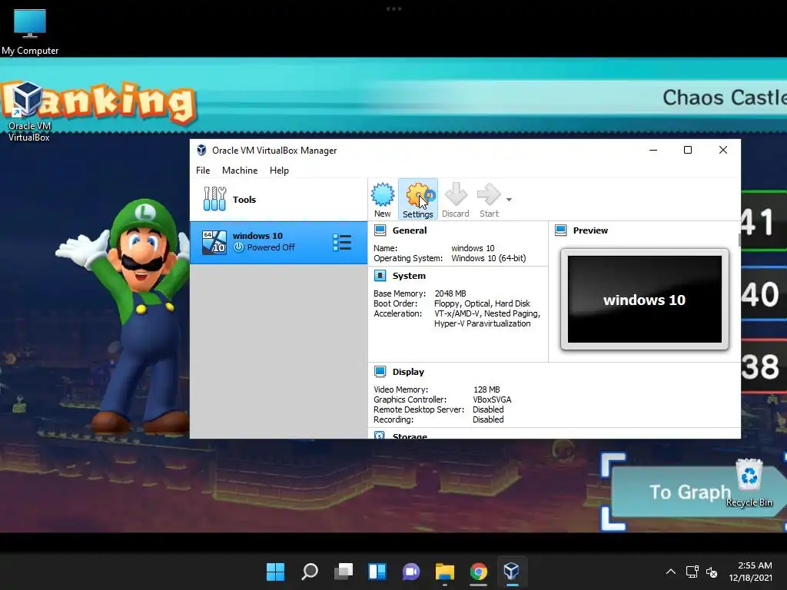
Task: Click the New machine toolbar icon
Action: click(383, 199)
